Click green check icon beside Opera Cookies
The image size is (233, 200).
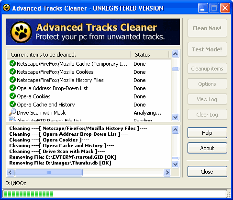click(12, 96)
